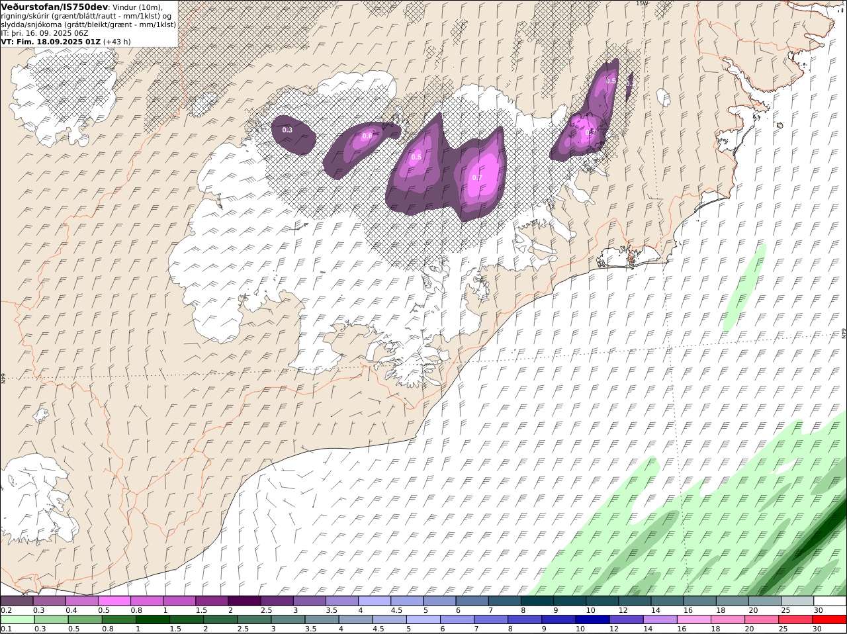847x634 pixels.
Task: Click the 'rigning/skúrir' legend description line
Action: [85, 16]
